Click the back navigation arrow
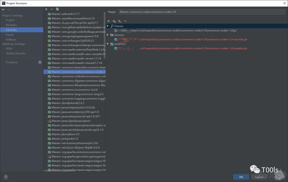Viewport: 288px width, 182px height. point(3,9)
